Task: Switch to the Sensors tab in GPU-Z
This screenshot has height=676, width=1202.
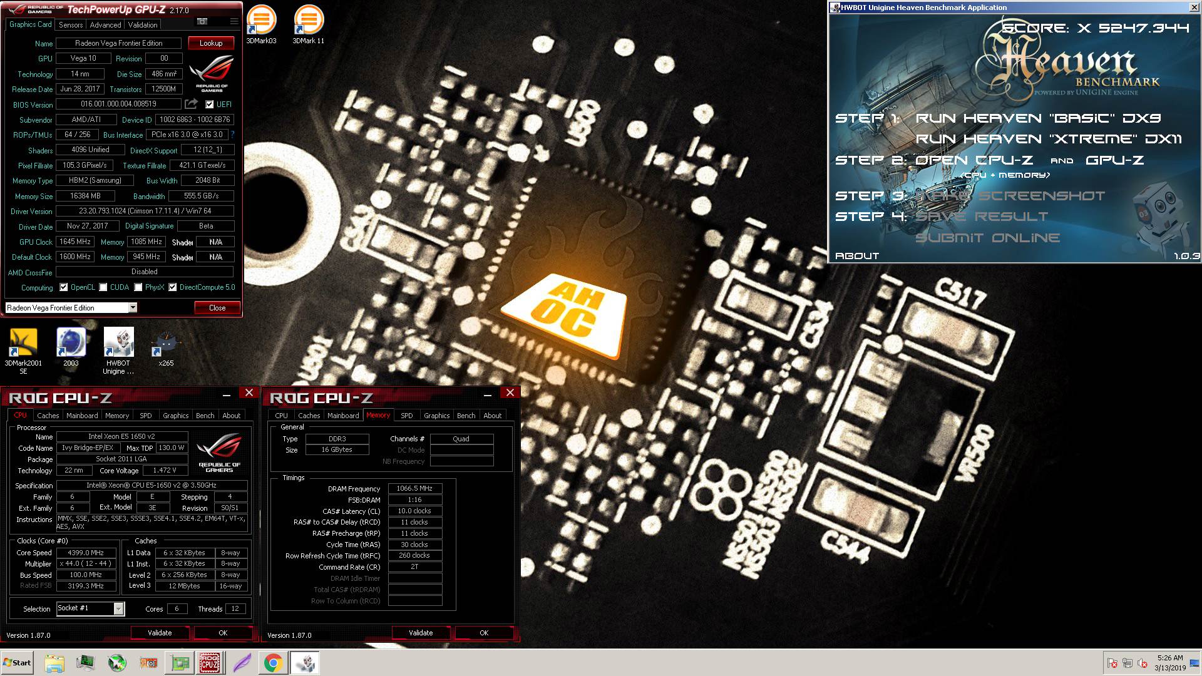Action: (x=71, y=25)
